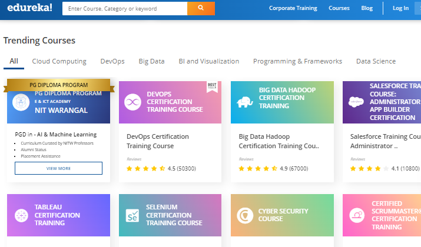The height and width of the screenshot is (247, 421).
Task: Click the Hadoop elephant icon
Action: (x=244, y=102)
